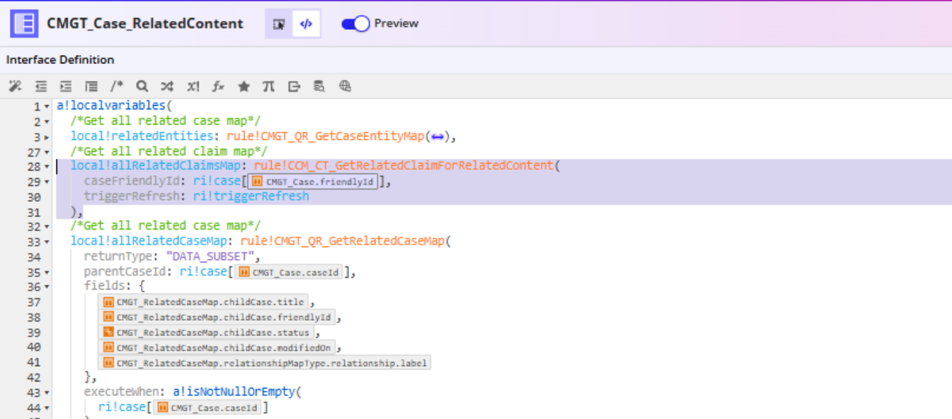Click the comment /* toolbar icon
Viewport: 952px width, 419px height.
(116, 86)
